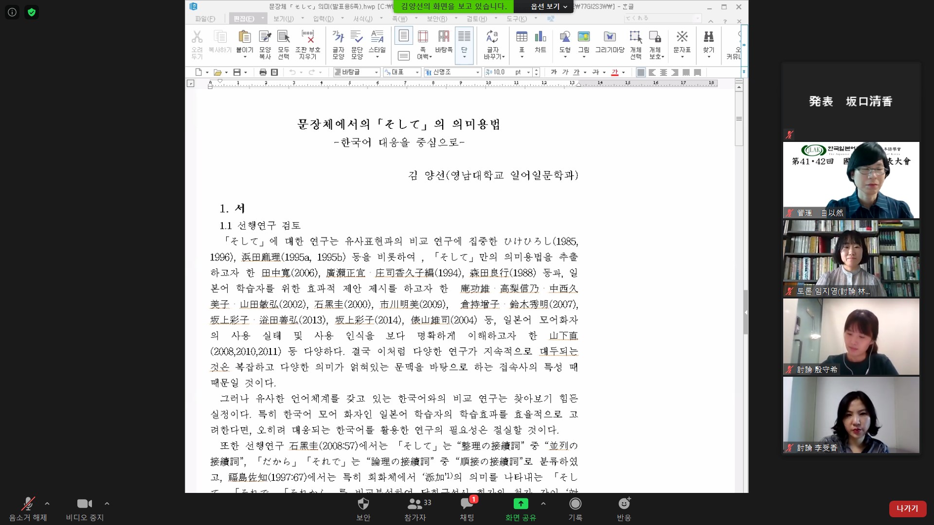
Task: Toggle bold (가) formatting
Action: (554, 72)
